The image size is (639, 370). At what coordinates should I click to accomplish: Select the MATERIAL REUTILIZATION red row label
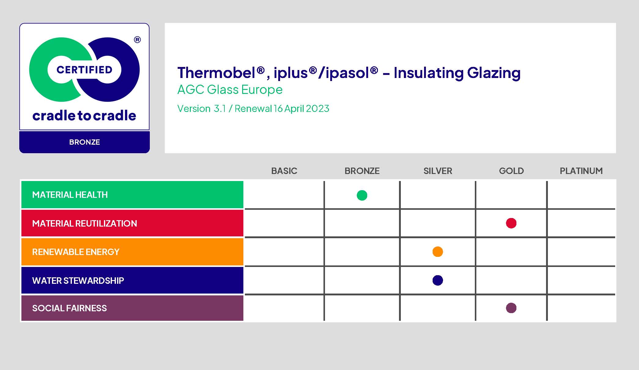pyautogui.click(x=84, y=224)
